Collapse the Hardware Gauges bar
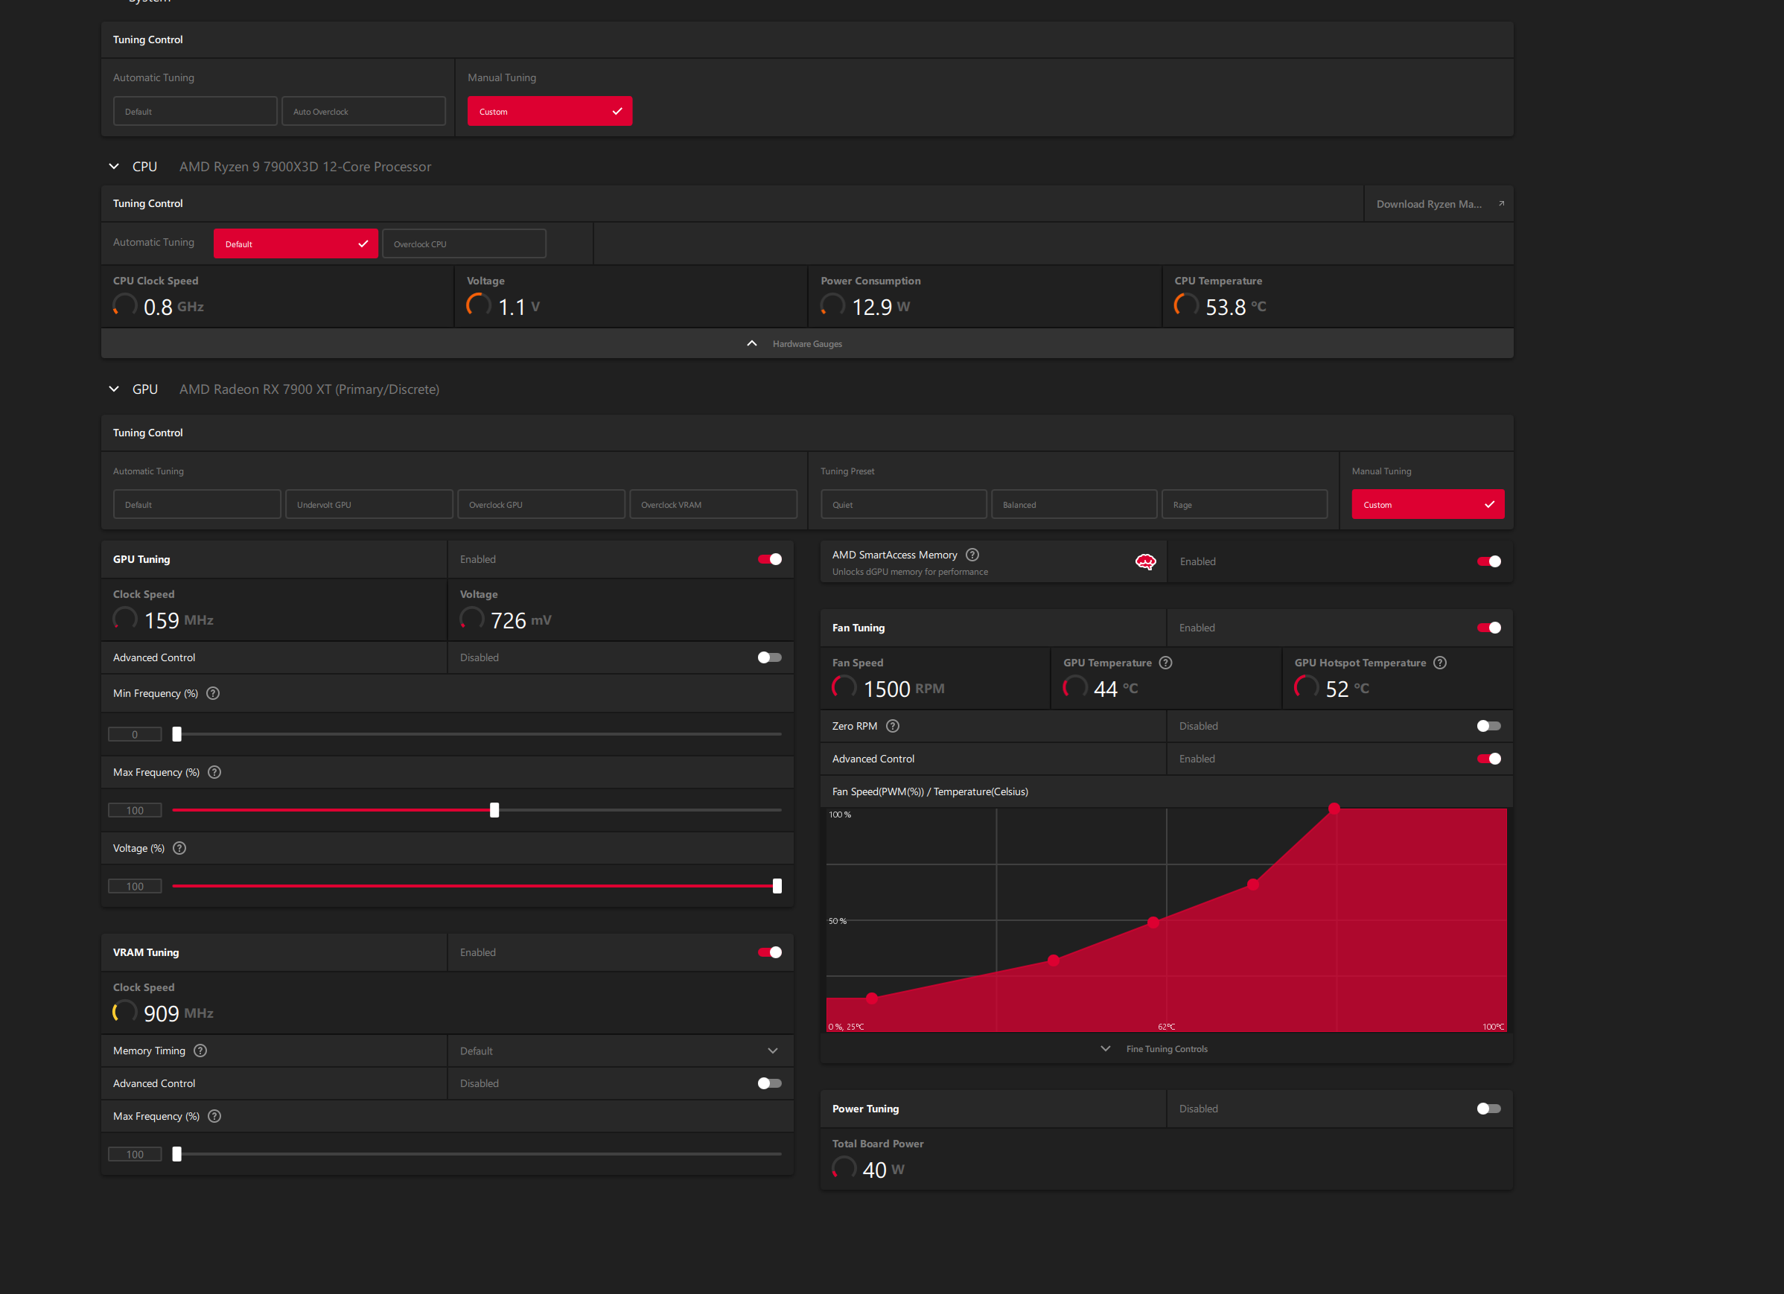The height and width of the screenshot is (1294, 1784). (807, 344)
